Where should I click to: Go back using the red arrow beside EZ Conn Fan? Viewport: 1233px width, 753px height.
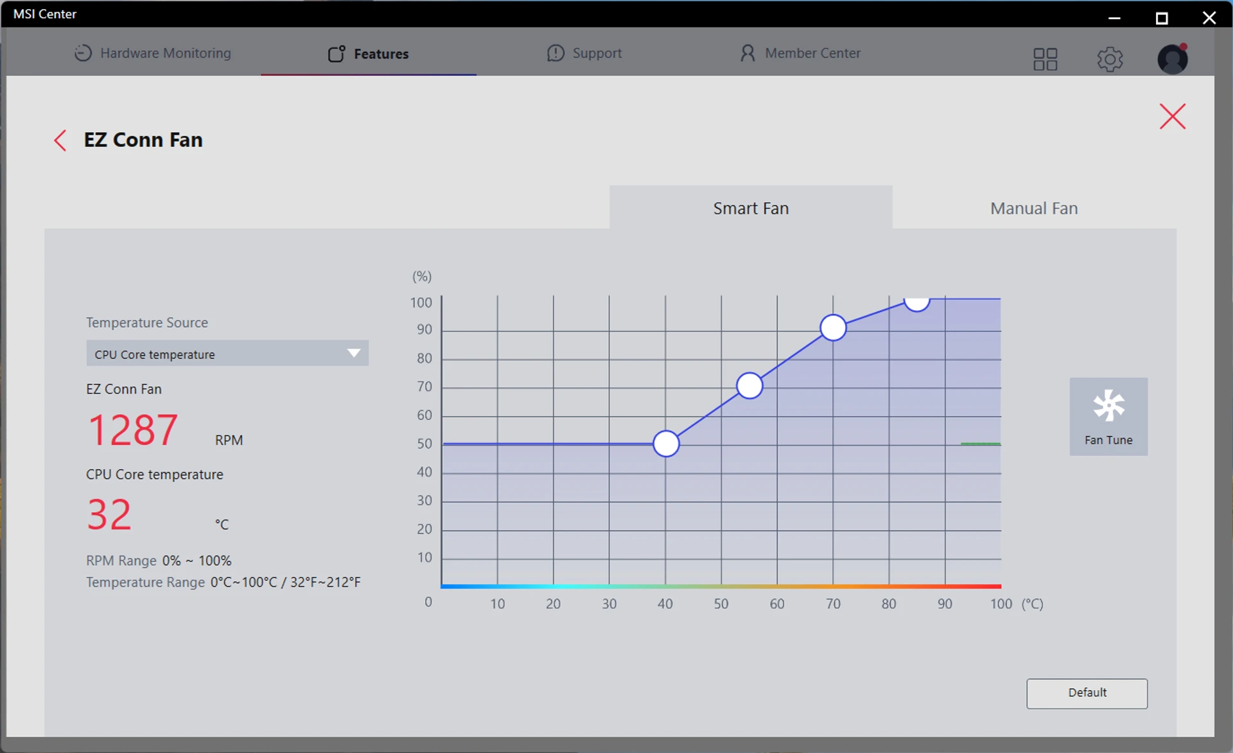(60, 140)
